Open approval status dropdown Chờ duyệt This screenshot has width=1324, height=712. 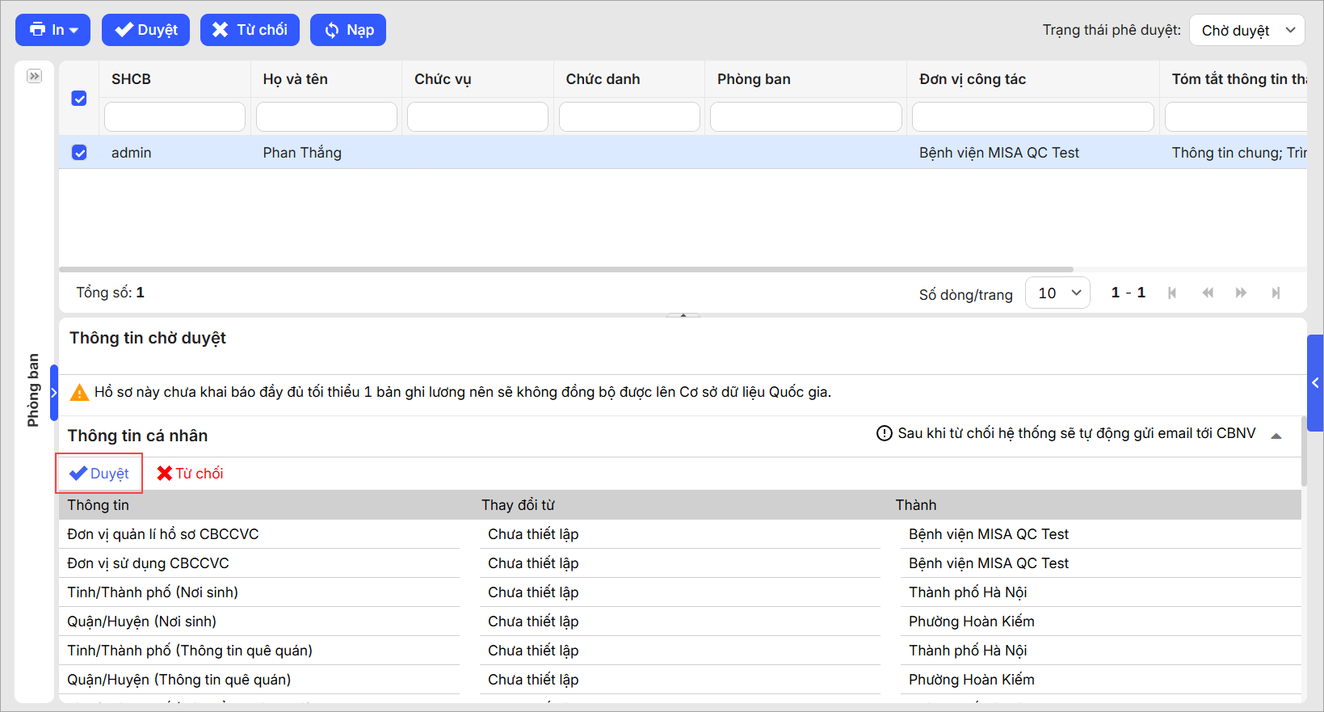point(1246,31)
